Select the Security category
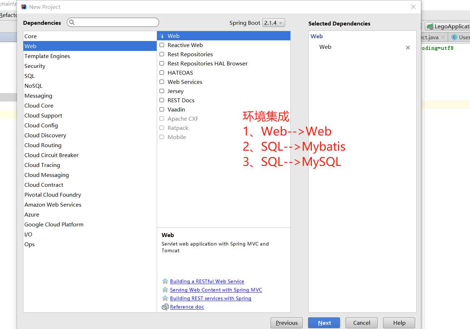This screenshot has height=329, width=470. tap(90, 66)
